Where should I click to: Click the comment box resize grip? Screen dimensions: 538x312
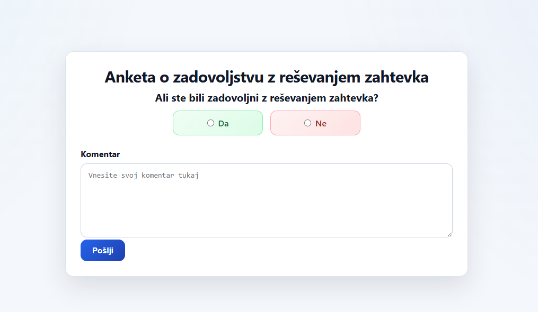pos(450,235)
